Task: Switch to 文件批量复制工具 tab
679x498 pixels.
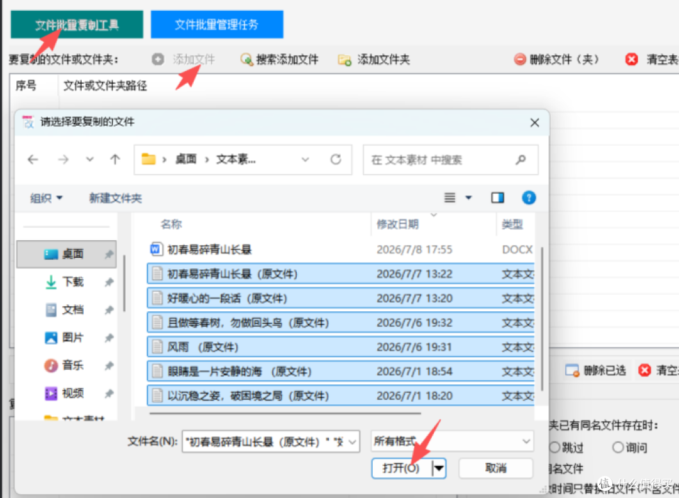Action: point(77,25)
